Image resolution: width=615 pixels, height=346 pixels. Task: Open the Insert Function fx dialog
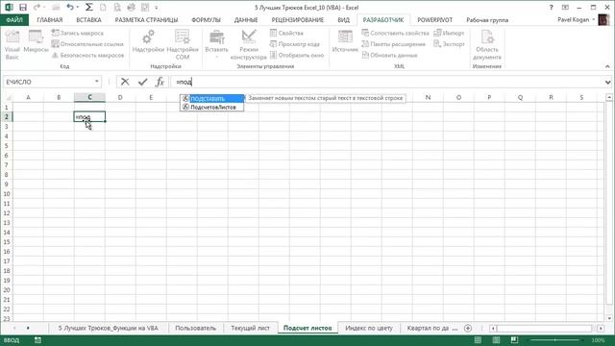tap(160, 82)
